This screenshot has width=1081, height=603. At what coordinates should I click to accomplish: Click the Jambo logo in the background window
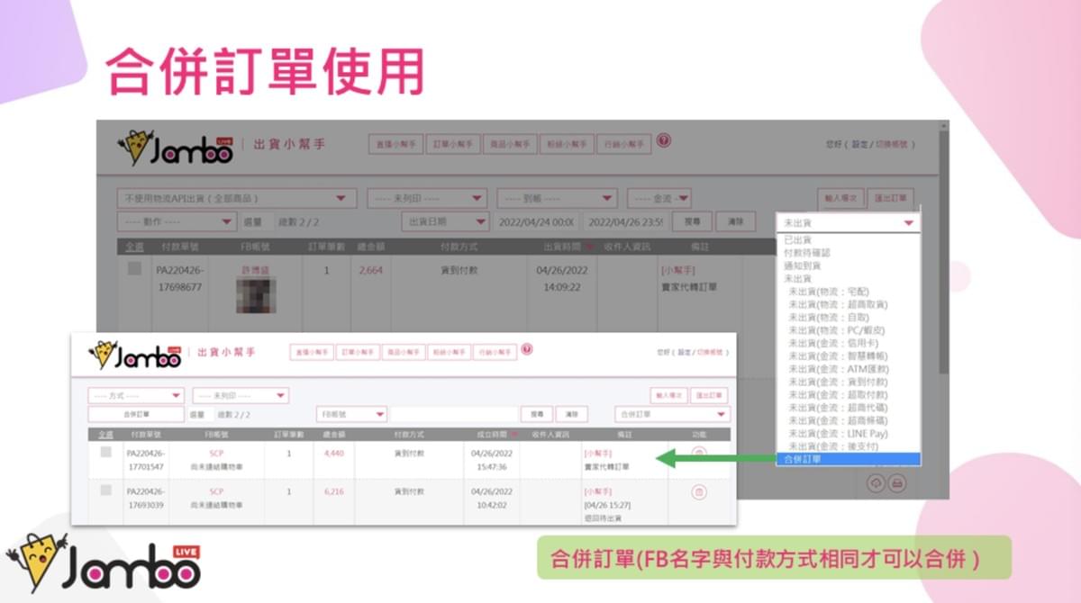tap(176, 148)
